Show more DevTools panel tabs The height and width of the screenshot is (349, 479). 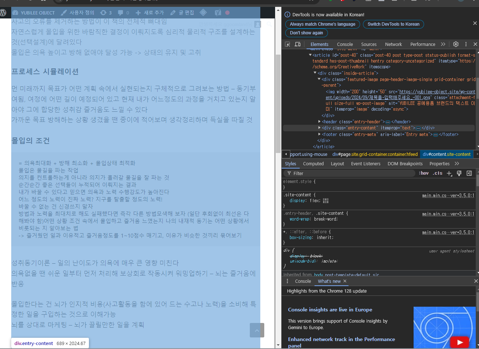click(443, 44)
